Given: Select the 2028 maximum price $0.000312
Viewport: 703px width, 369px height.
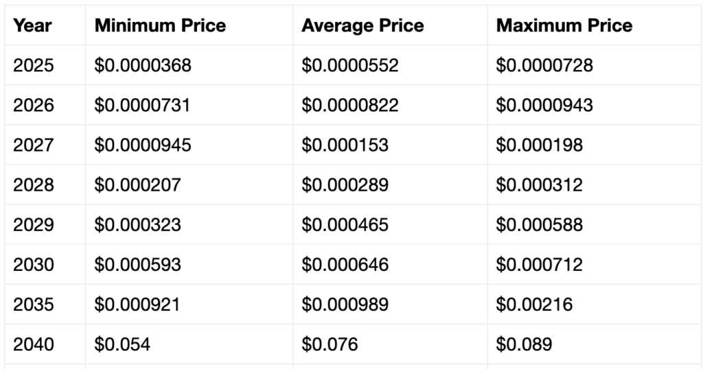Looking at the screenshot, I should click(x=539, y=185).
